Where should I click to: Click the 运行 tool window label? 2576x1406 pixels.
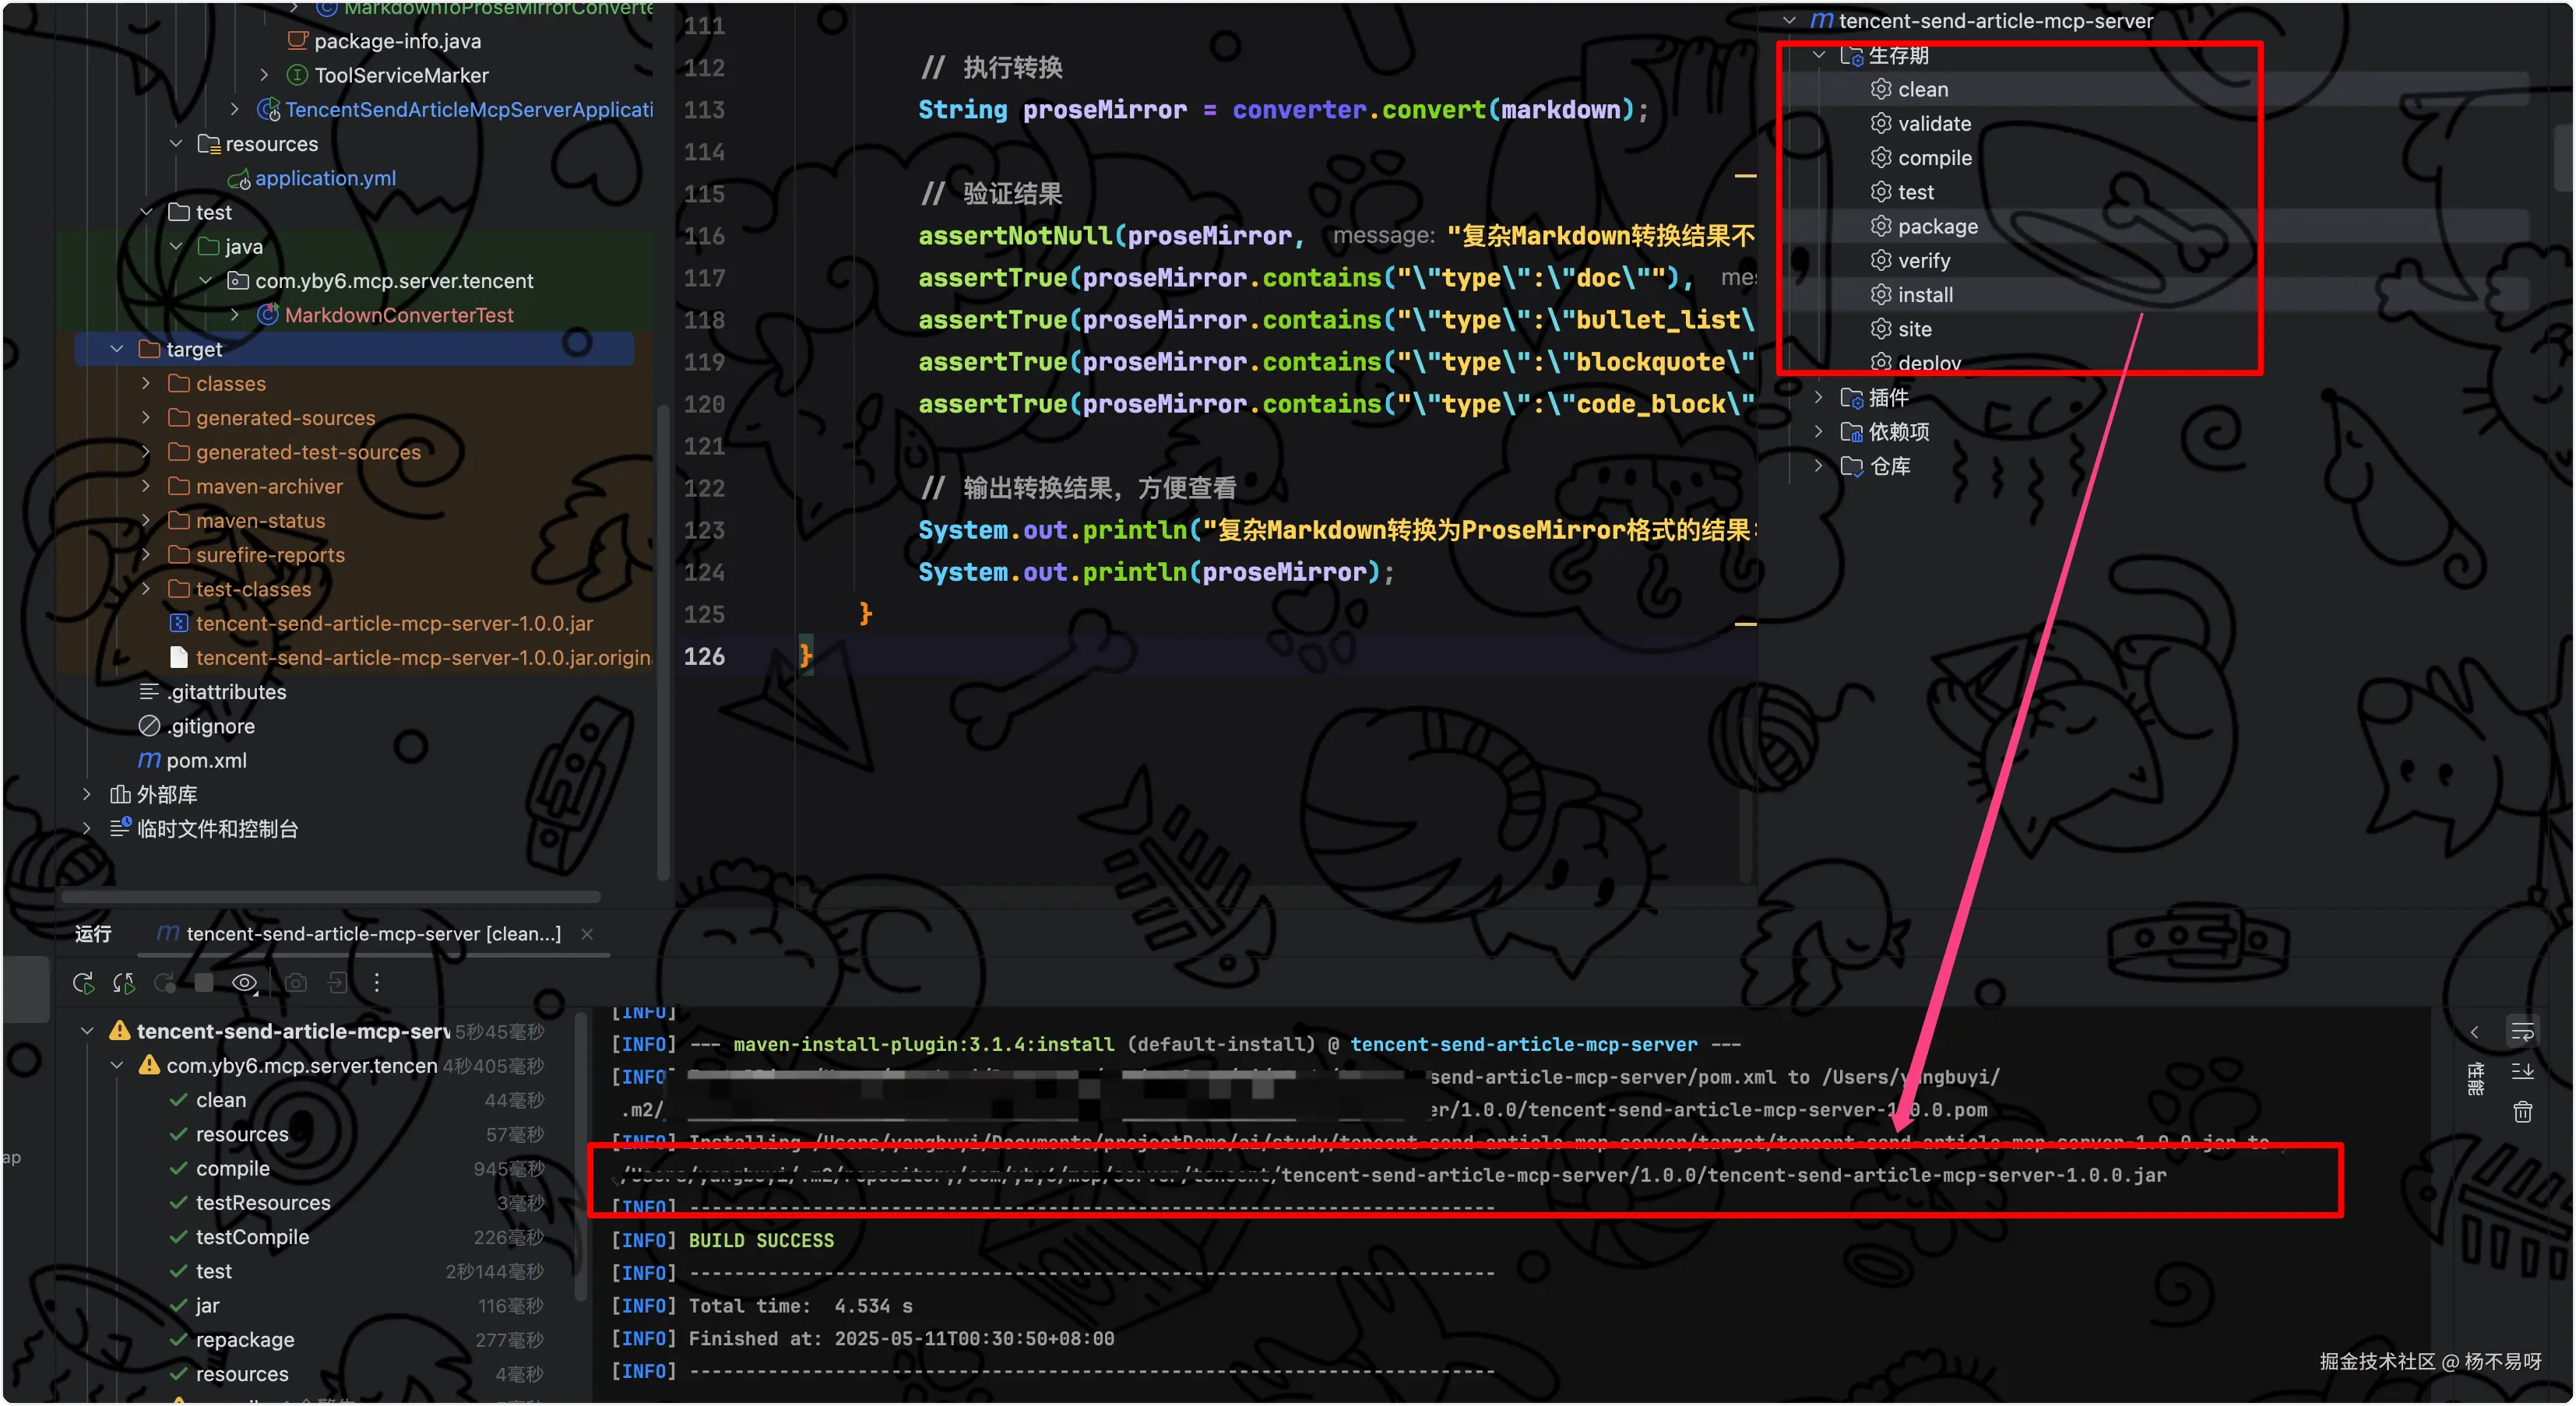(x=93, y=934)
